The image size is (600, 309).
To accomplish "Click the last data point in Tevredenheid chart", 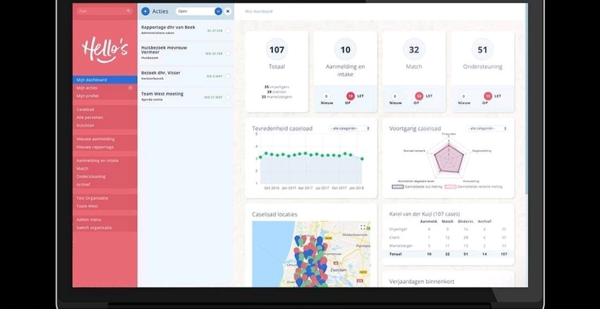I will pyautogui.click(x=362, y=159).
